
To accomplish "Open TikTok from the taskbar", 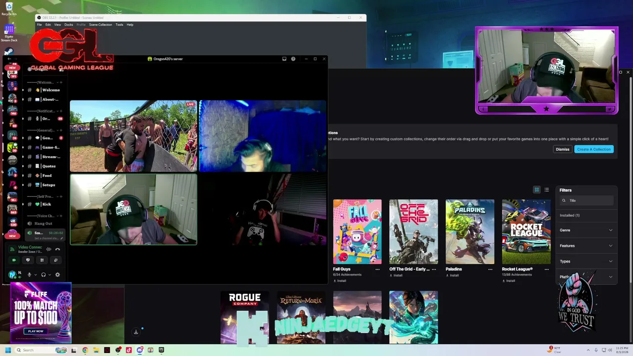I will pos(129,350).
